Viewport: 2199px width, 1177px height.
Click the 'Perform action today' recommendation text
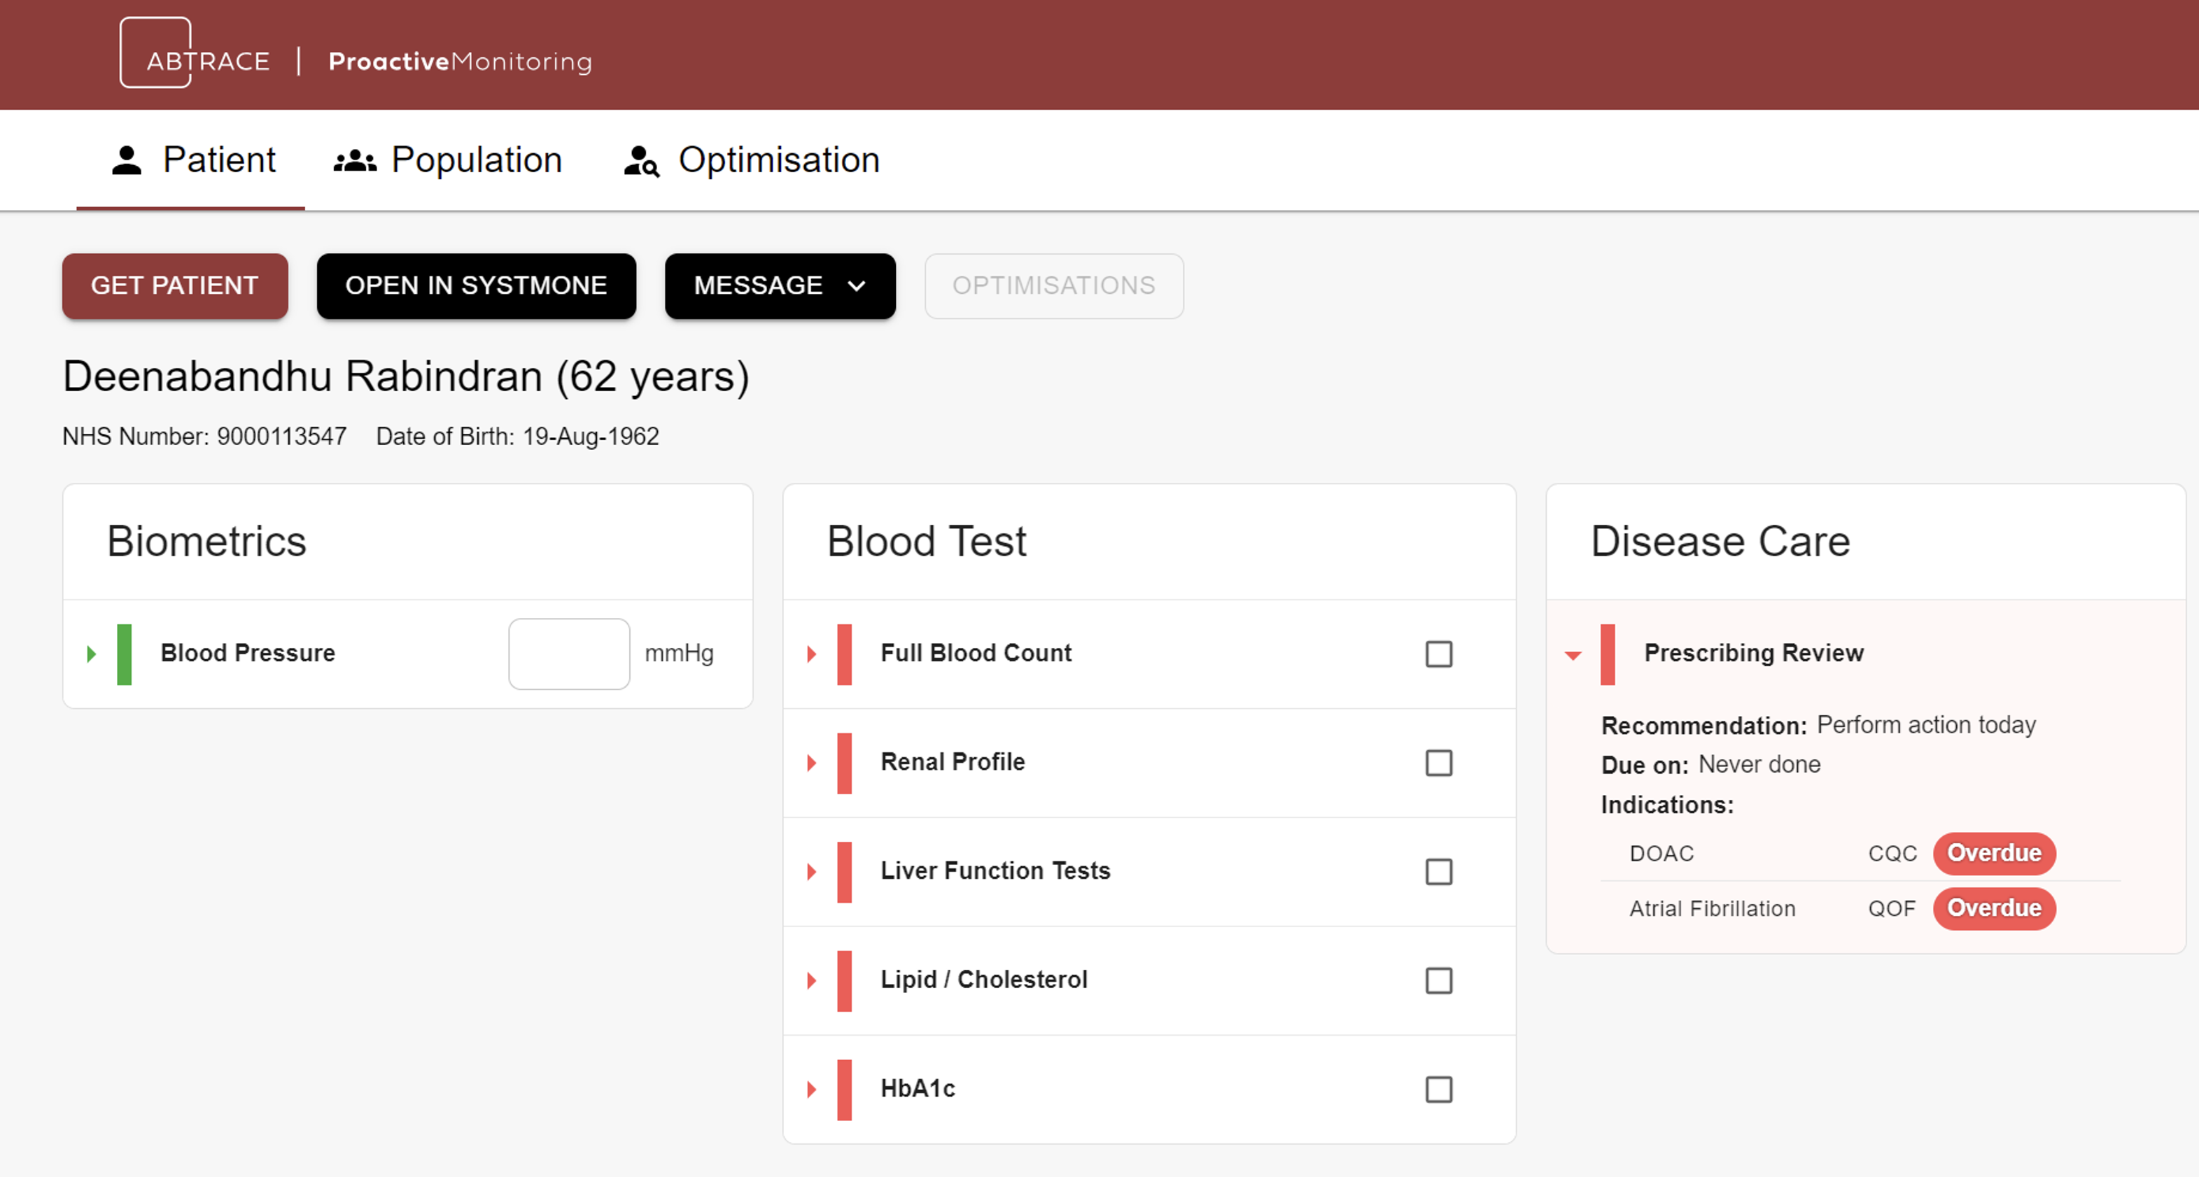pyautogui.click(x=1926, y=725)
